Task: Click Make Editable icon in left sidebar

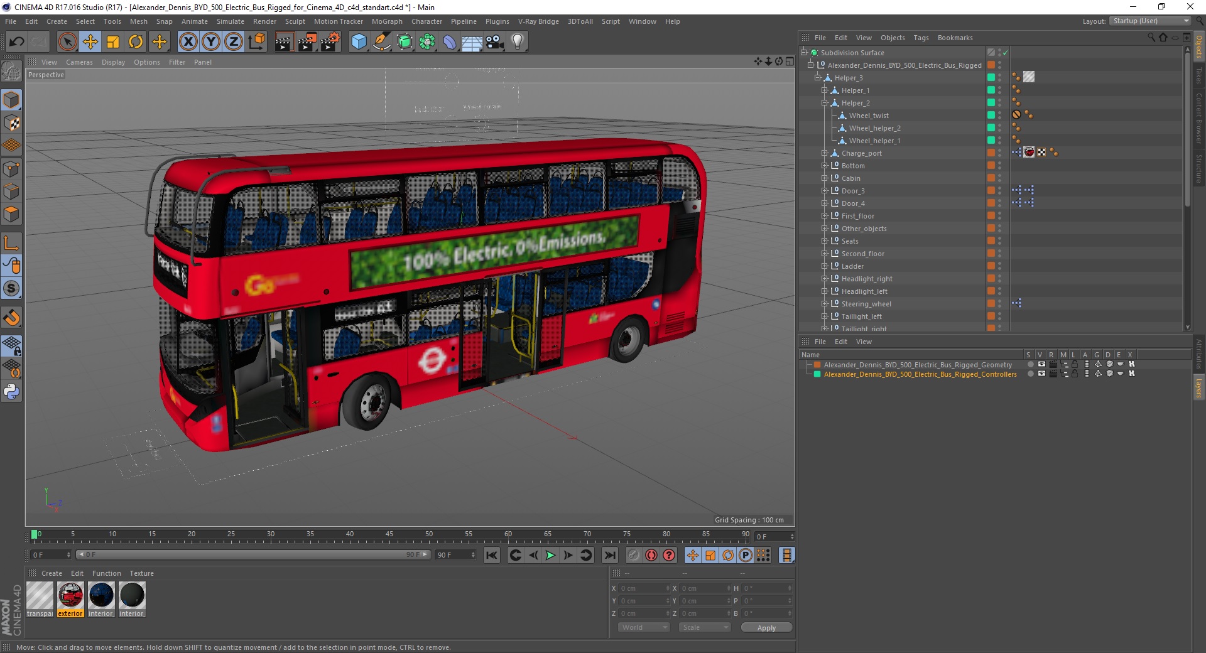Action: click(11, 72)
